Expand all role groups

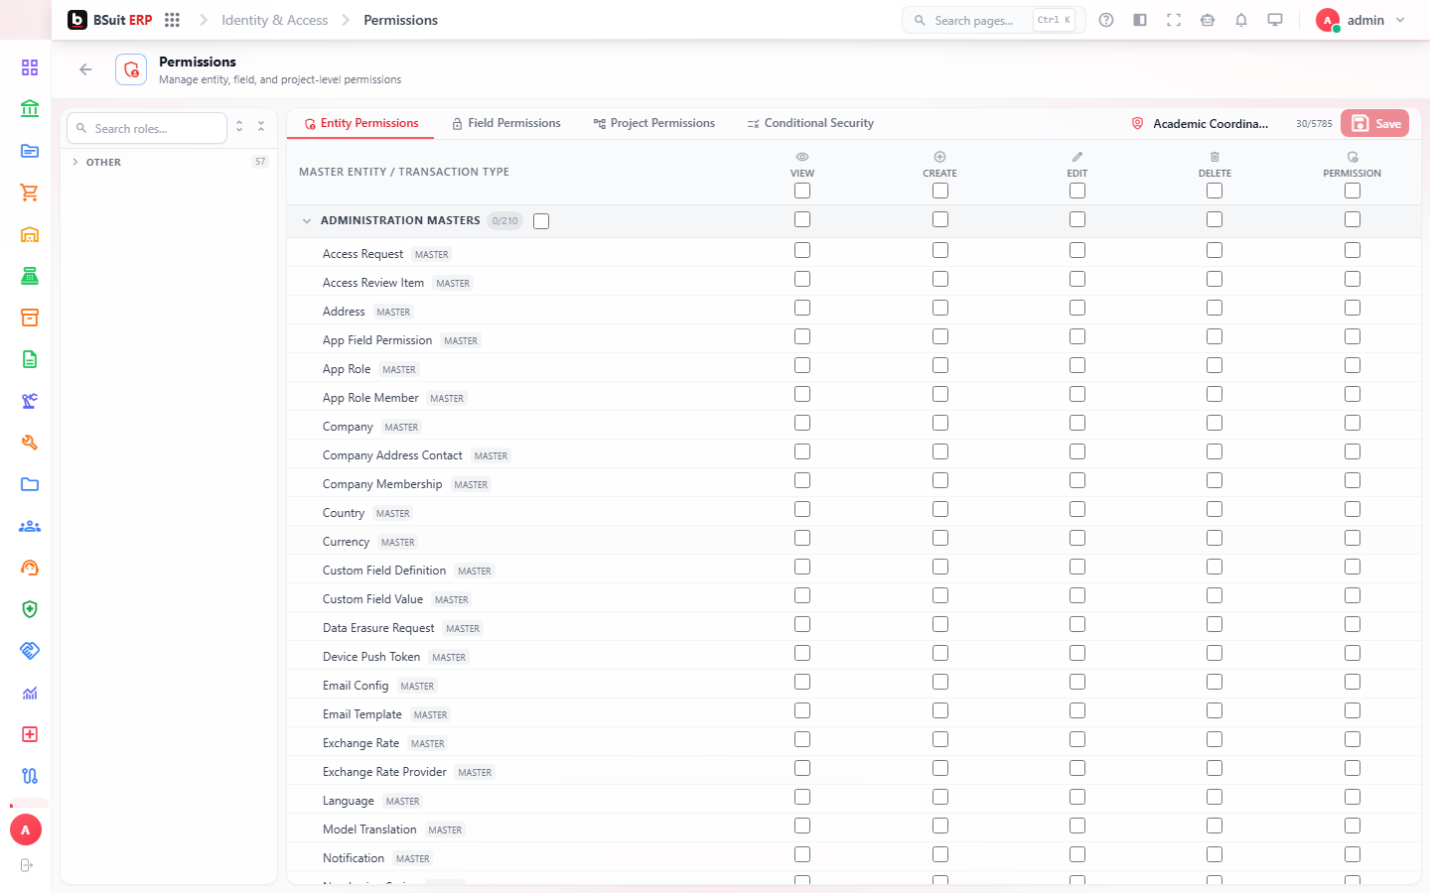pyautogui.click(x=239, y=127)
